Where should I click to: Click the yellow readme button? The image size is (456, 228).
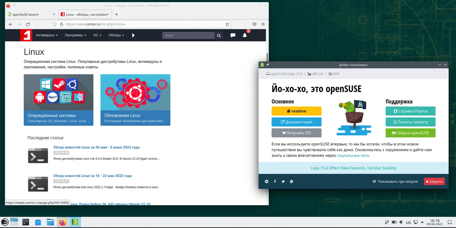296,111
